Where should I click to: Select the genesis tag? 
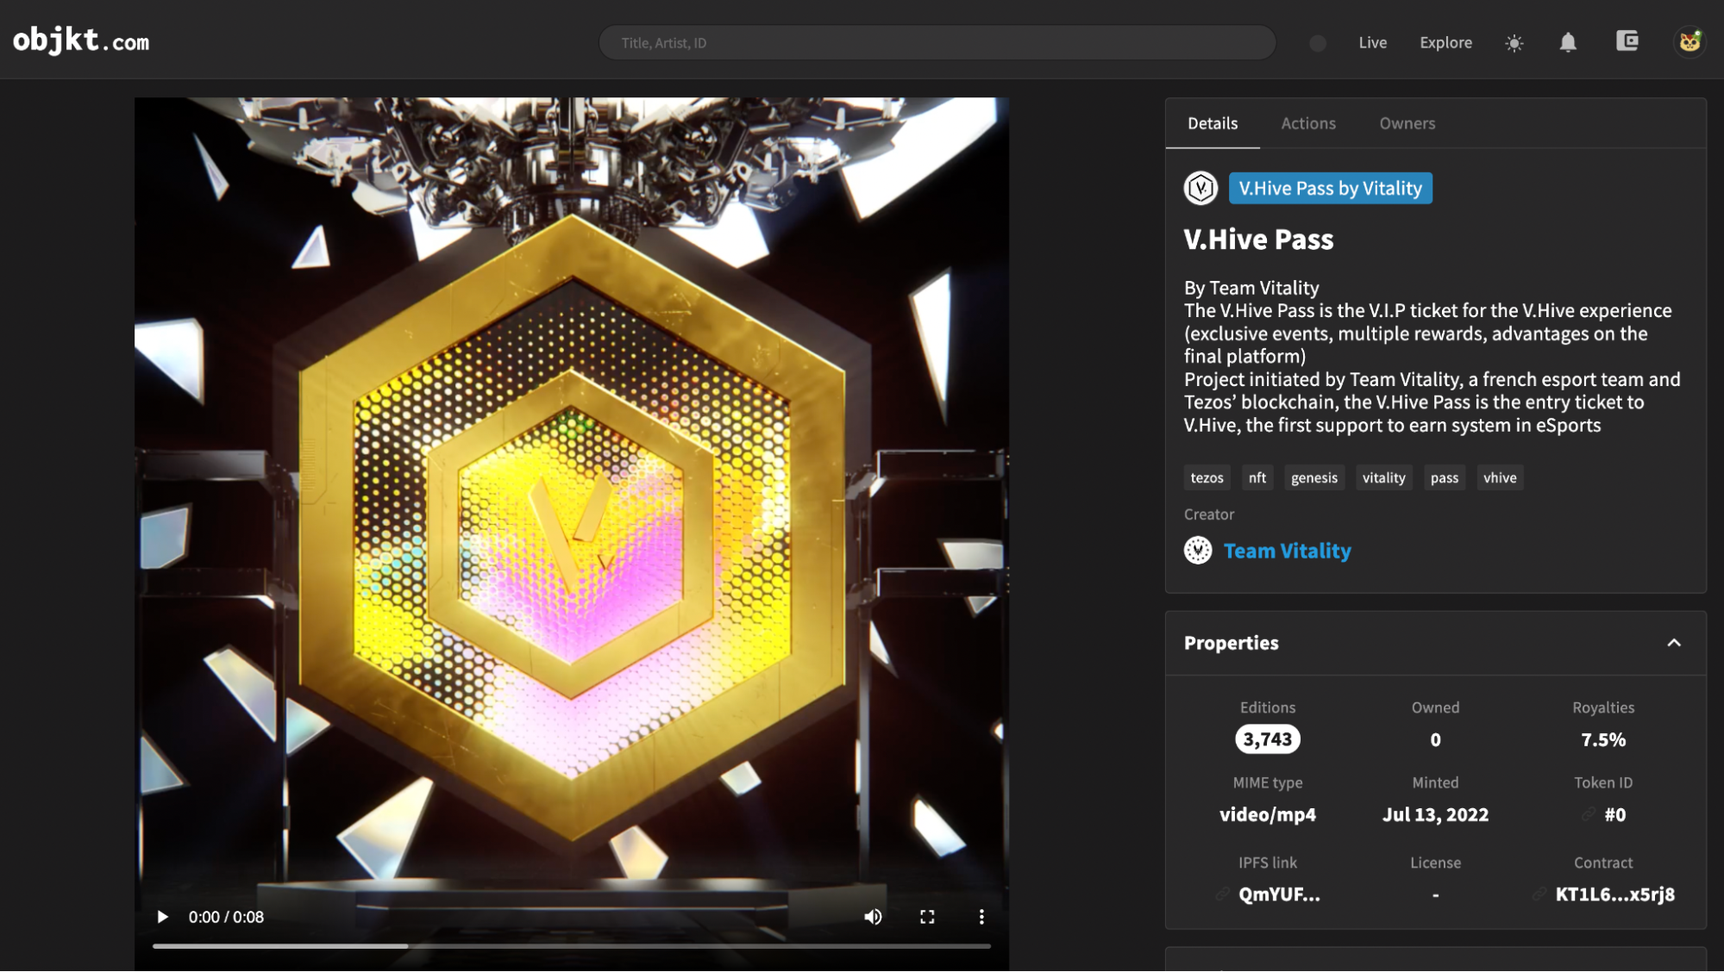pyautogui.click(x=1313, y=477)
